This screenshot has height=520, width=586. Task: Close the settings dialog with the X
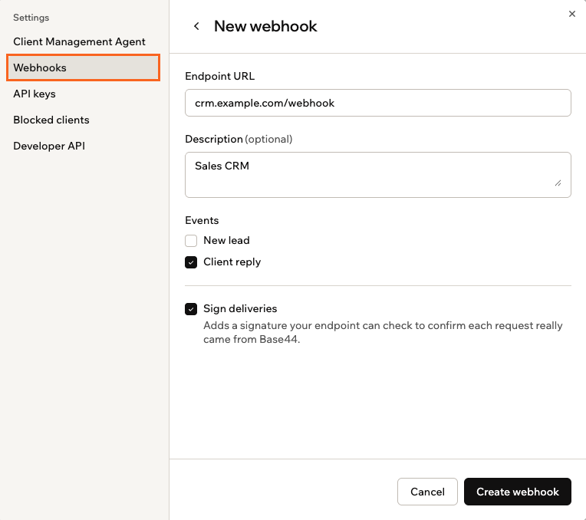click(571, 14)
